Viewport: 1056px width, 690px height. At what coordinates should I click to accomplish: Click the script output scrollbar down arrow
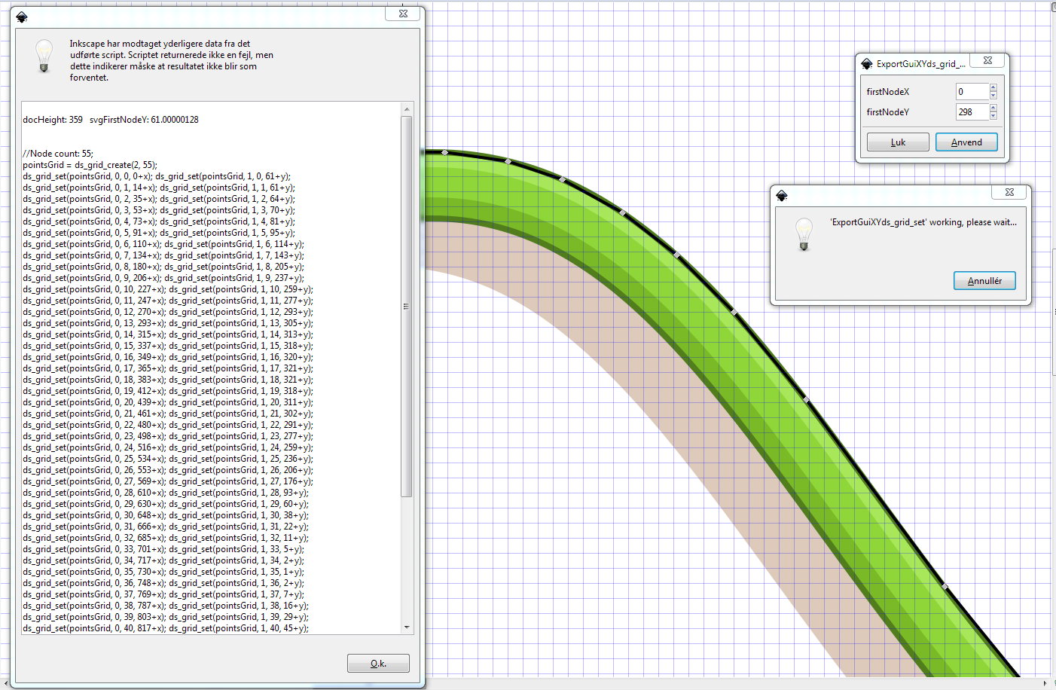pyautogui.click(x=407, y=627)
